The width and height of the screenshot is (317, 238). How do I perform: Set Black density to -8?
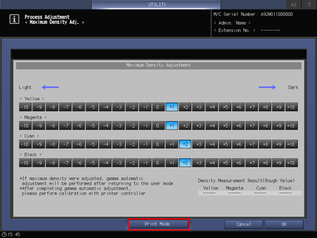click(x=52, y=163)
